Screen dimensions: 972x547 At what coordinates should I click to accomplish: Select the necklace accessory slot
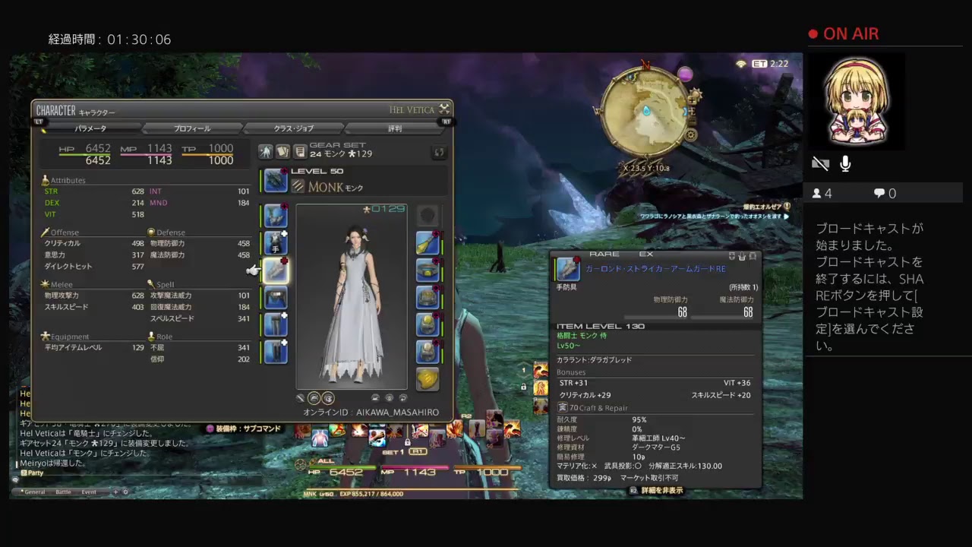pyautogui.click(x=428, y=270)
